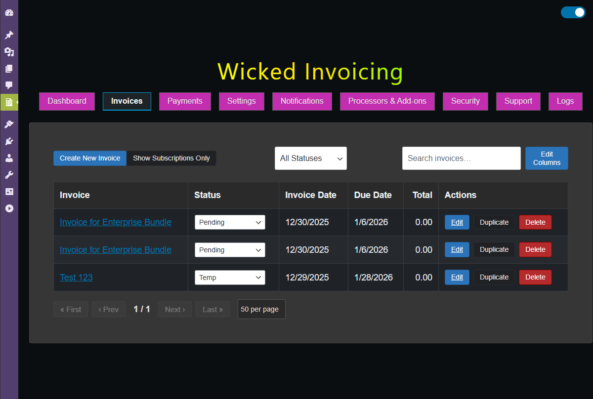
Task: Open Comments speech bubble icon
Action: click(9, 85)
